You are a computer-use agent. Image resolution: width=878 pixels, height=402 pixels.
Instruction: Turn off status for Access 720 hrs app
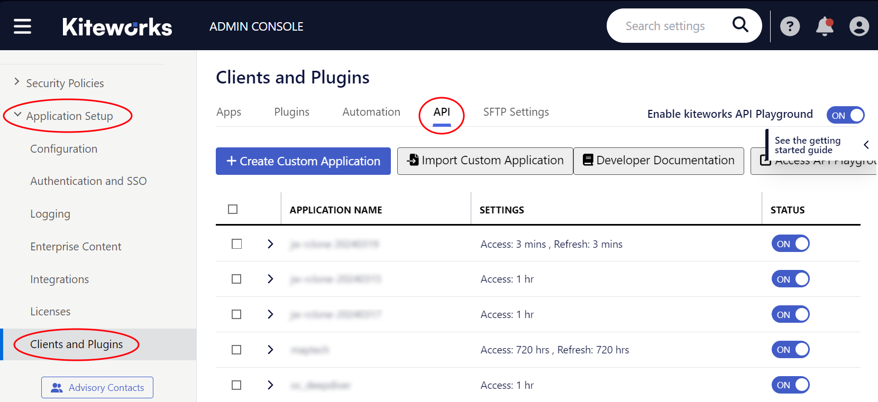[790, 350]
